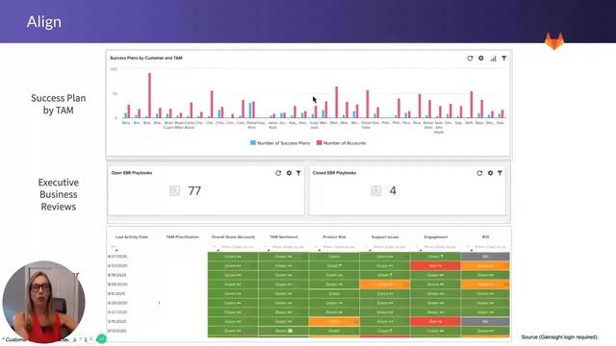Viewport: 616px width, 346px height.
Task: Open settings gear of Closed EBR Playbooks widget
Action: [x=490, y=173]
